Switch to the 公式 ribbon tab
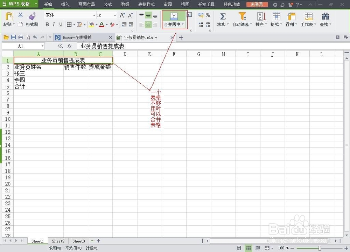 (108, 4)
